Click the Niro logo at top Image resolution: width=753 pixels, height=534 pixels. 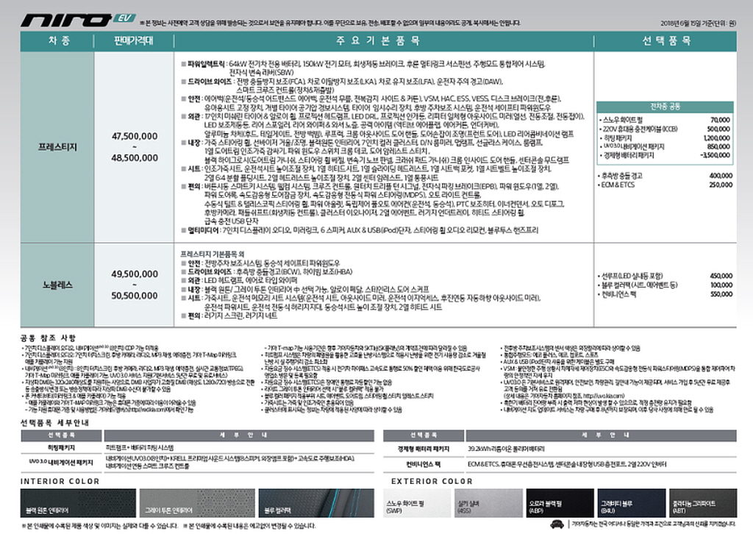point(65,20)
